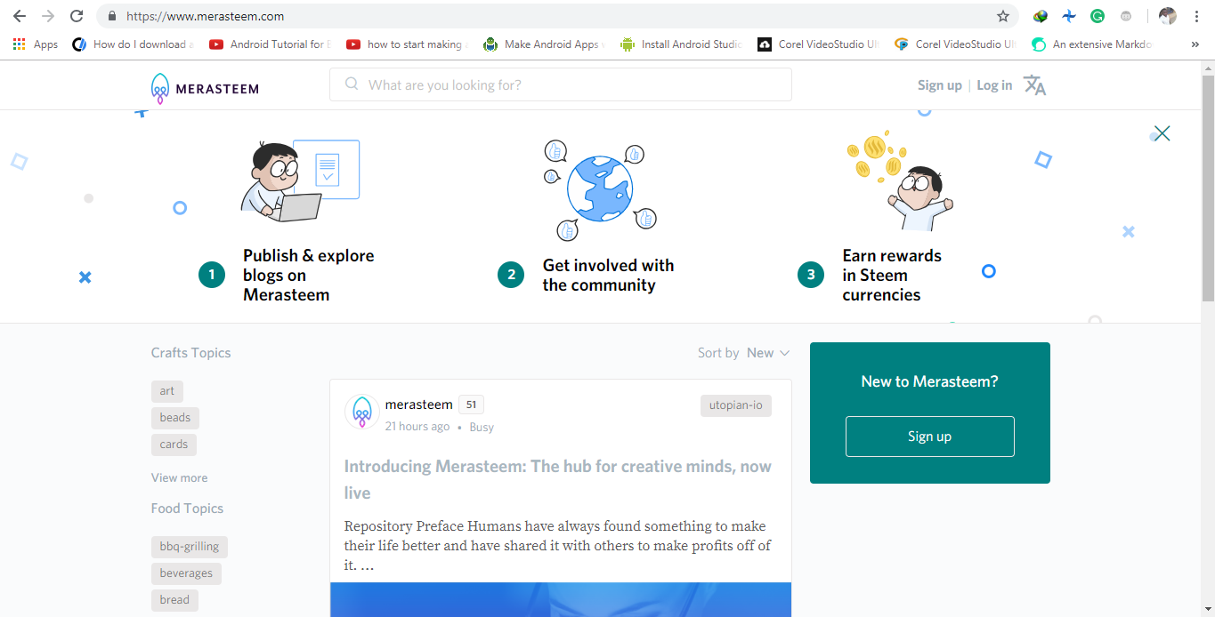This screenshot has width=1215, height=617.
Task: Click the blue post cover image
Action: click(x=561, y=599)
